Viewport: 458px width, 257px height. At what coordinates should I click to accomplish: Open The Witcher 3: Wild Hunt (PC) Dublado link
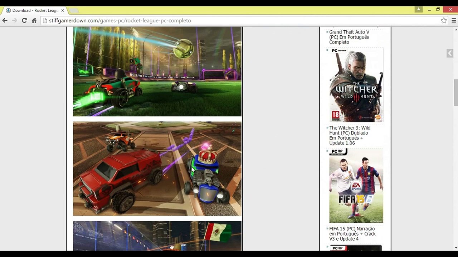(x=350, y=135)
